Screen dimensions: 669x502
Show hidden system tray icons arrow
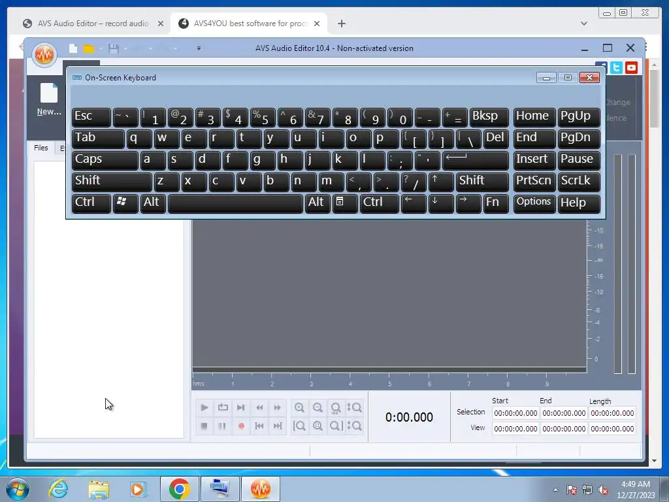pyautogui.click(x=555, y=490)
